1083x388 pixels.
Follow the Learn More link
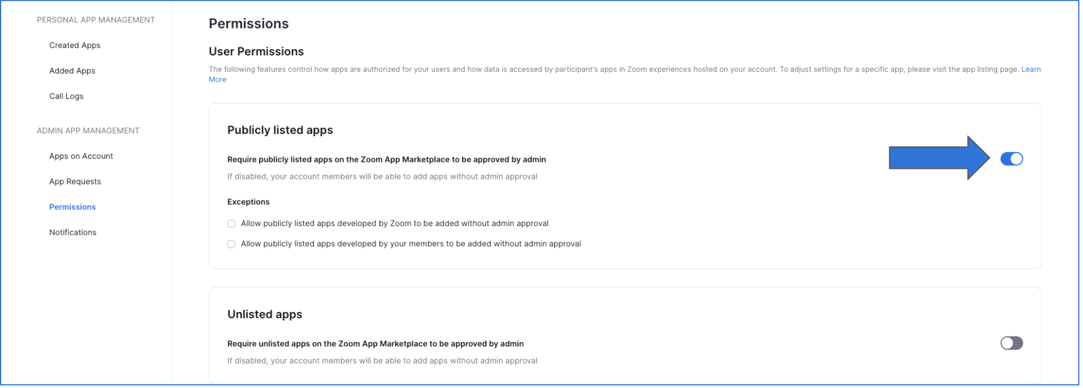click(x=1031, y=70)
